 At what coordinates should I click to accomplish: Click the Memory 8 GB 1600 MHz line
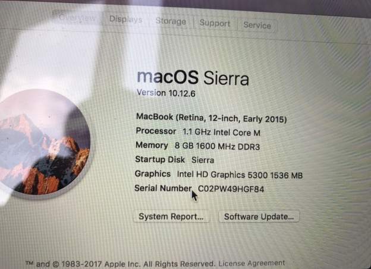197,146
